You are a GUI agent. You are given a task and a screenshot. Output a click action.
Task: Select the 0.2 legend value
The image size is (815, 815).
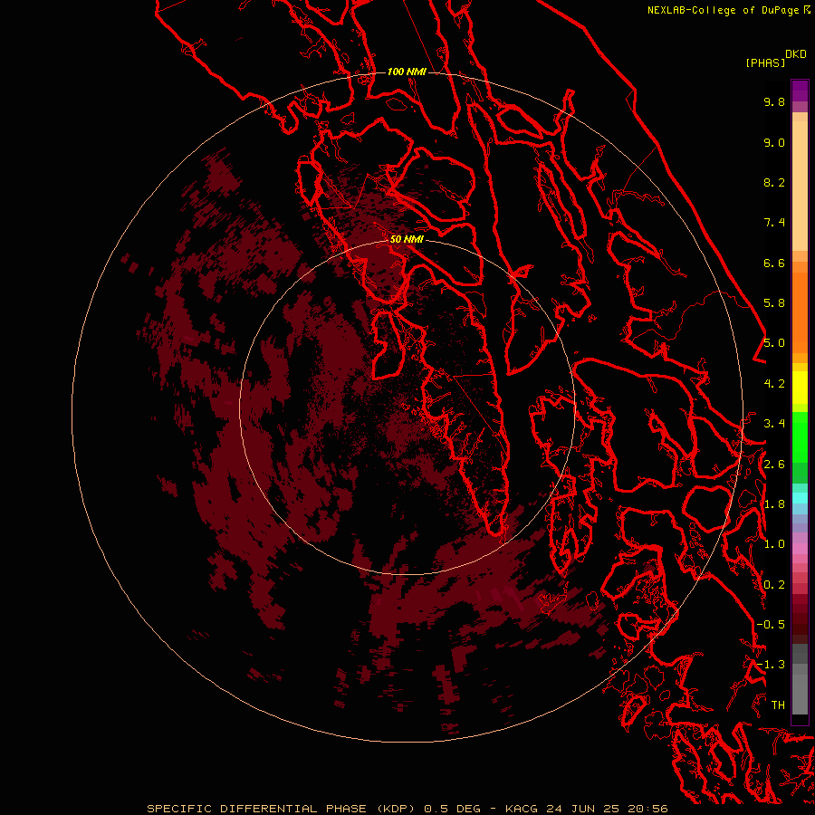click(x=774, y=585)
